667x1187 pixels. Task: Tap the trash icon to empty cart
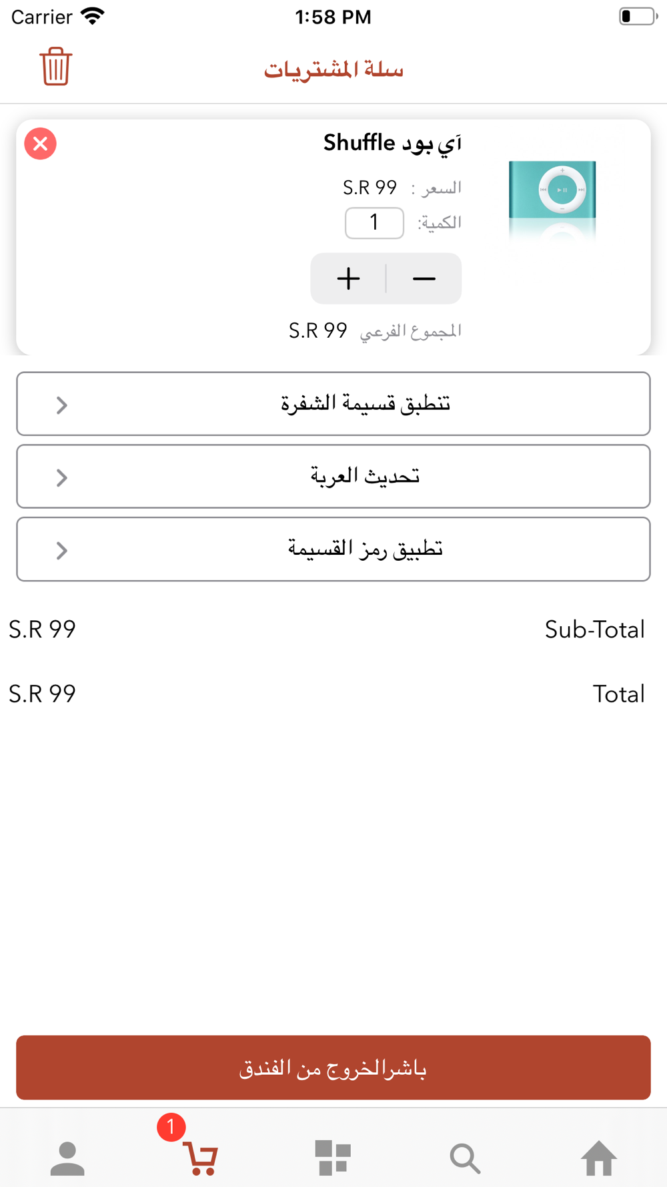55,67
